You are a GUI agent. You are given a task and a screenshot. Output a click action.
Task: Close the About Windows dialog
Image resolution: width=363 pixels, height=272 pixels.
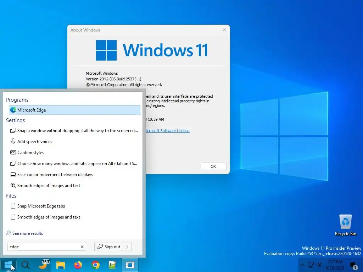point(224,30)
